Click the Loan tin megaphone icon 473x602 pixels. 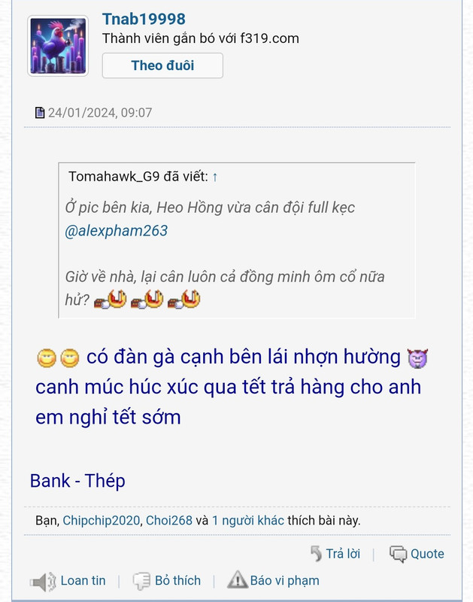click(44, 581)
